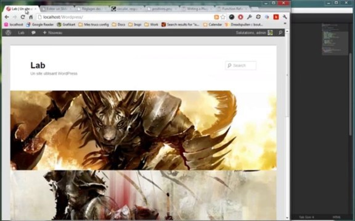Bookmark this page with the star icon
The image size is (355, 221).
(x=223, y=17)
